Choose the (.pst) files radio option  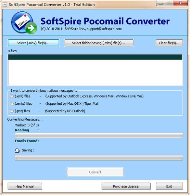coord(12,111)
